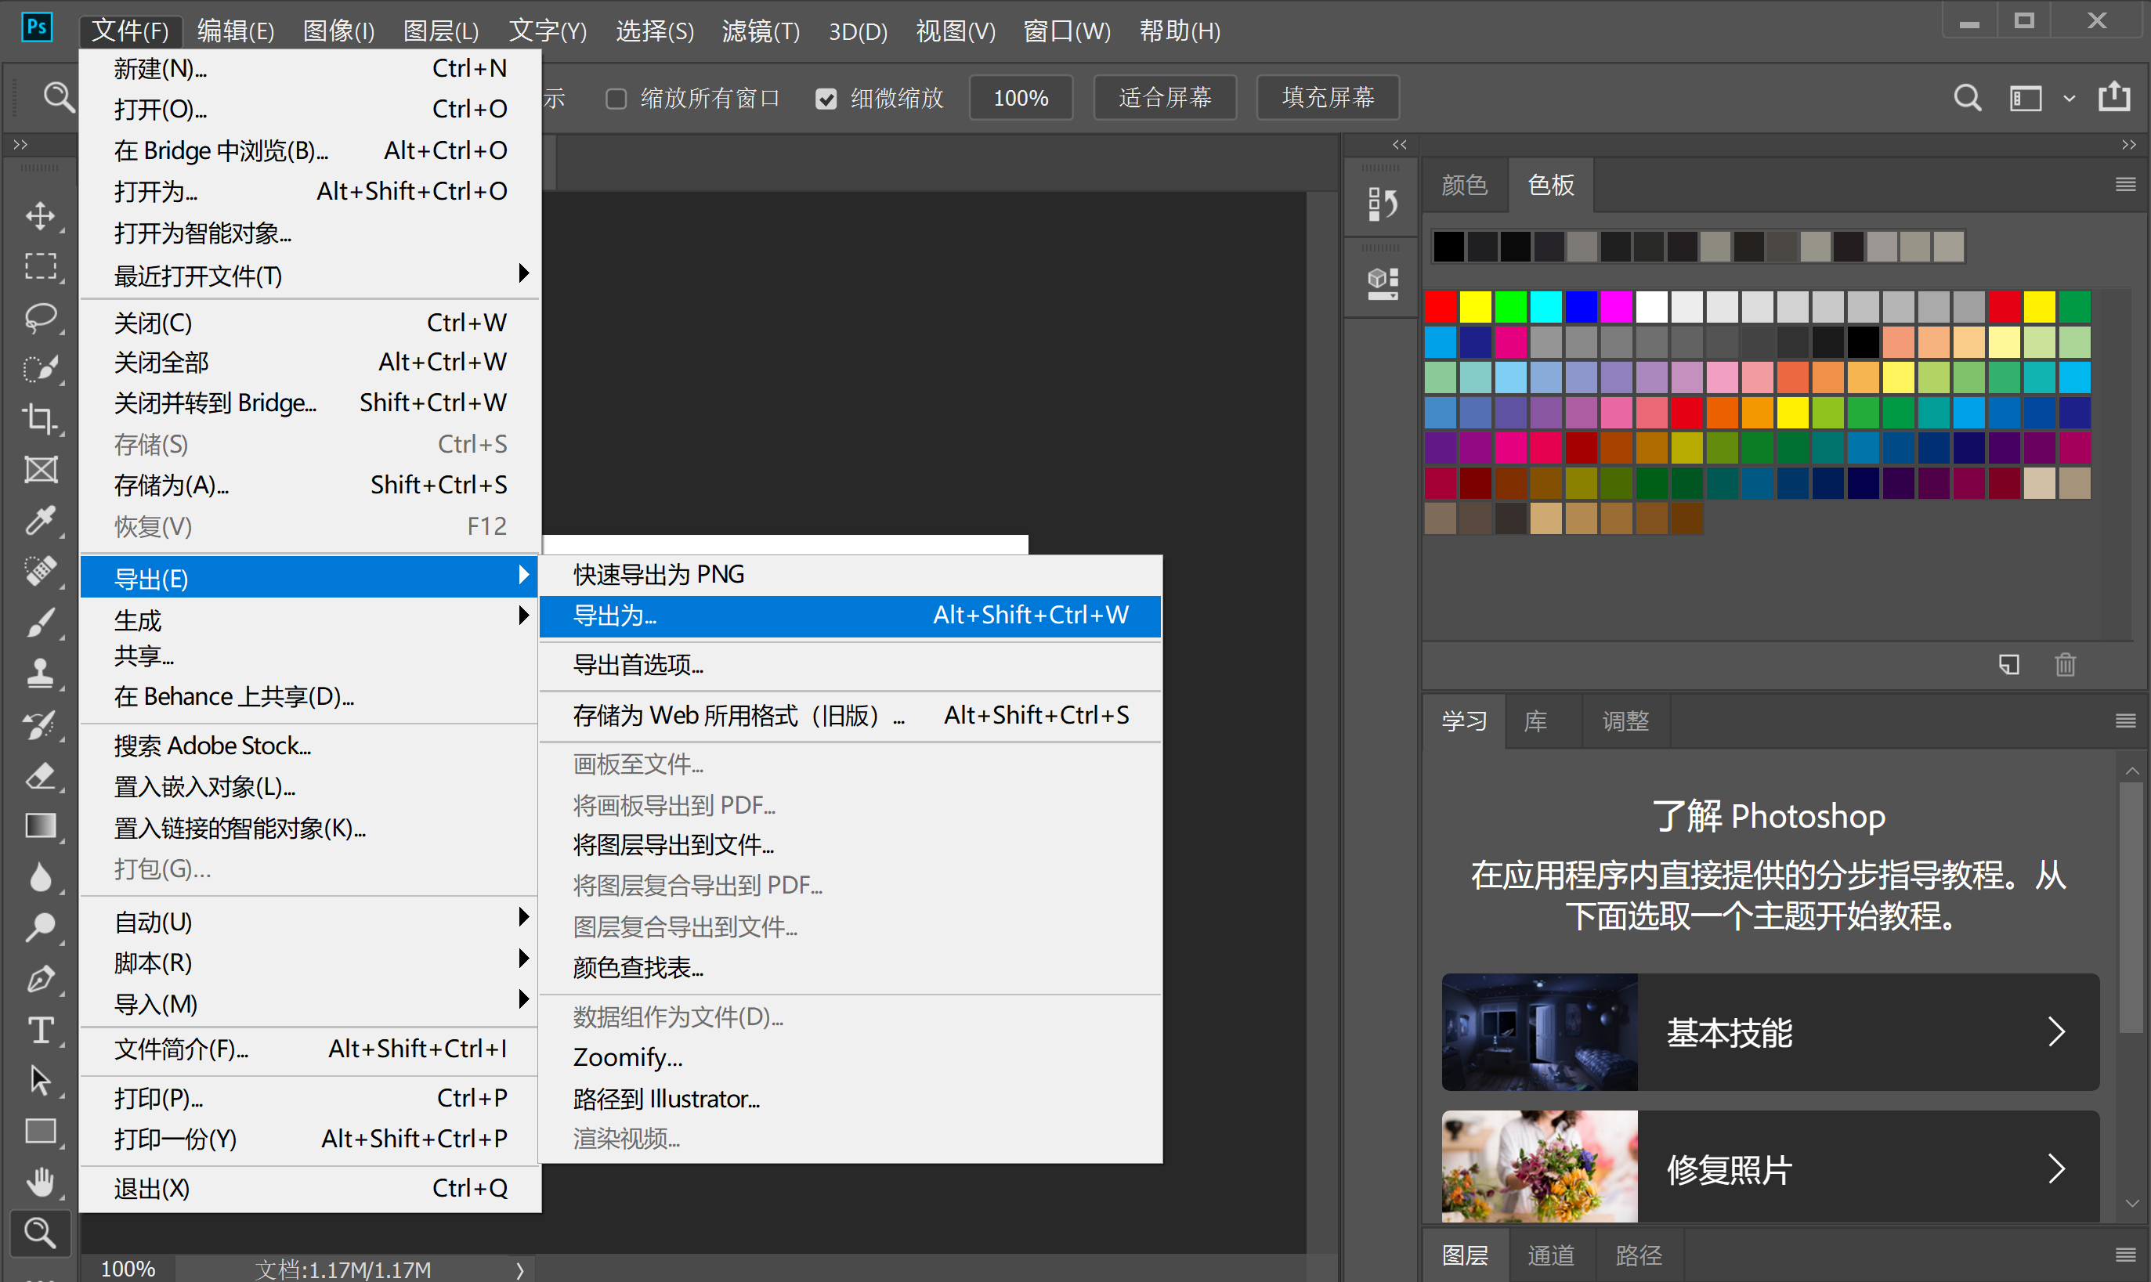Select the Gradient tool
Image resolution: width=2151 pixels, height=1282 pixels.
pos(41,826)
